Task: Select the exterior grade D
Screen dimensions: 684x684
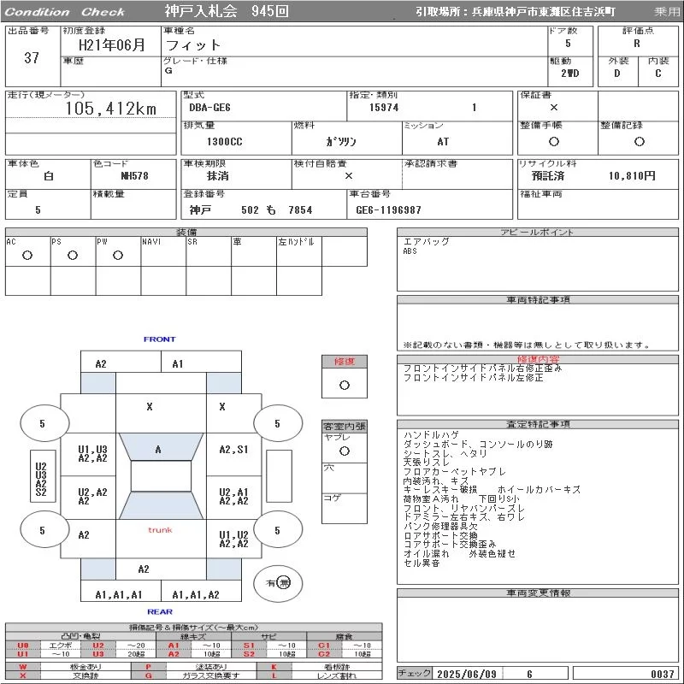Action: tap(616, 74)
